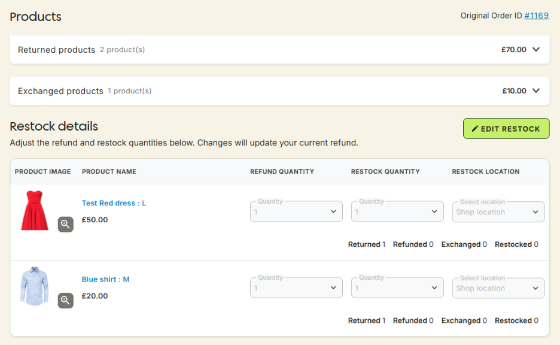Click the blue shirt product thumbnail
Image resolution: width=560 pixels, height=345 pixels.
(34, 286)
